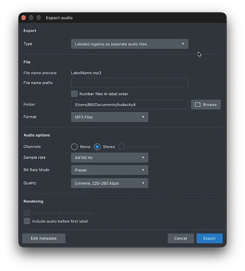Viewport: 245px width, 271px height.
Task: Open the Bit Rate Mode dropdown
Action: 110,170
